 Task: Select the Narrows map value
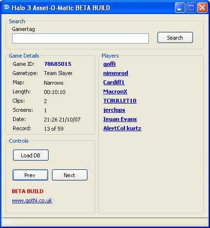click(53, 83)
